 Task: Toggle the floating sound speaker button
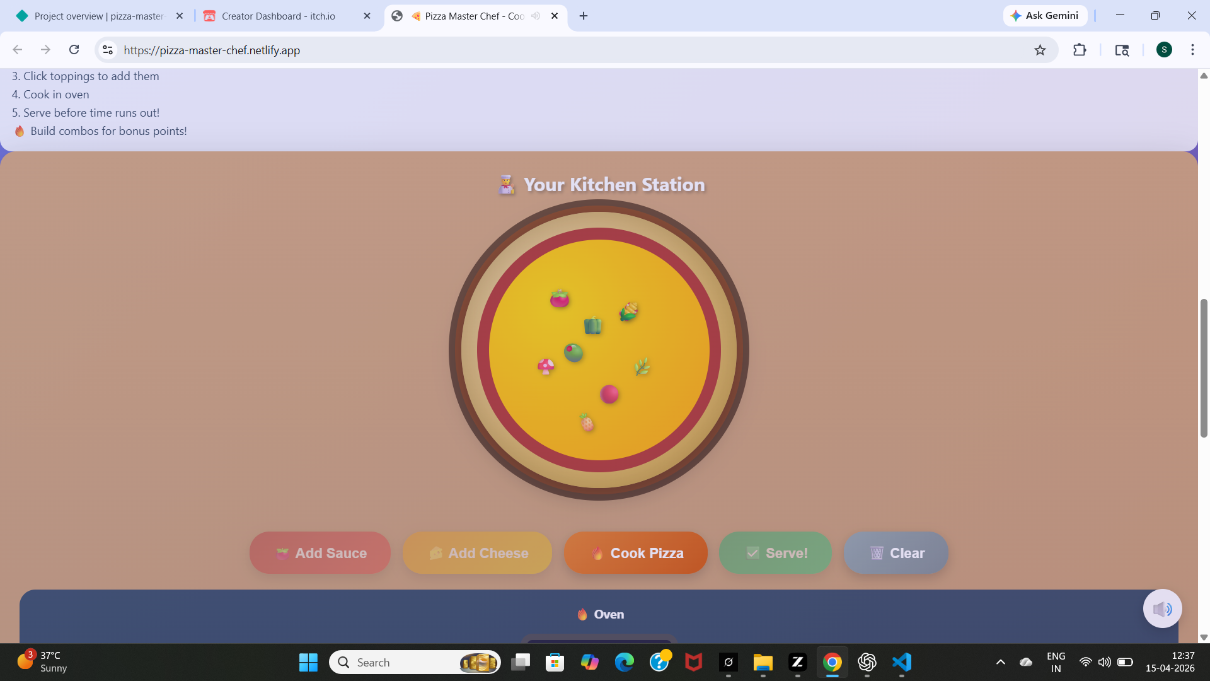tap(1162, 608)
